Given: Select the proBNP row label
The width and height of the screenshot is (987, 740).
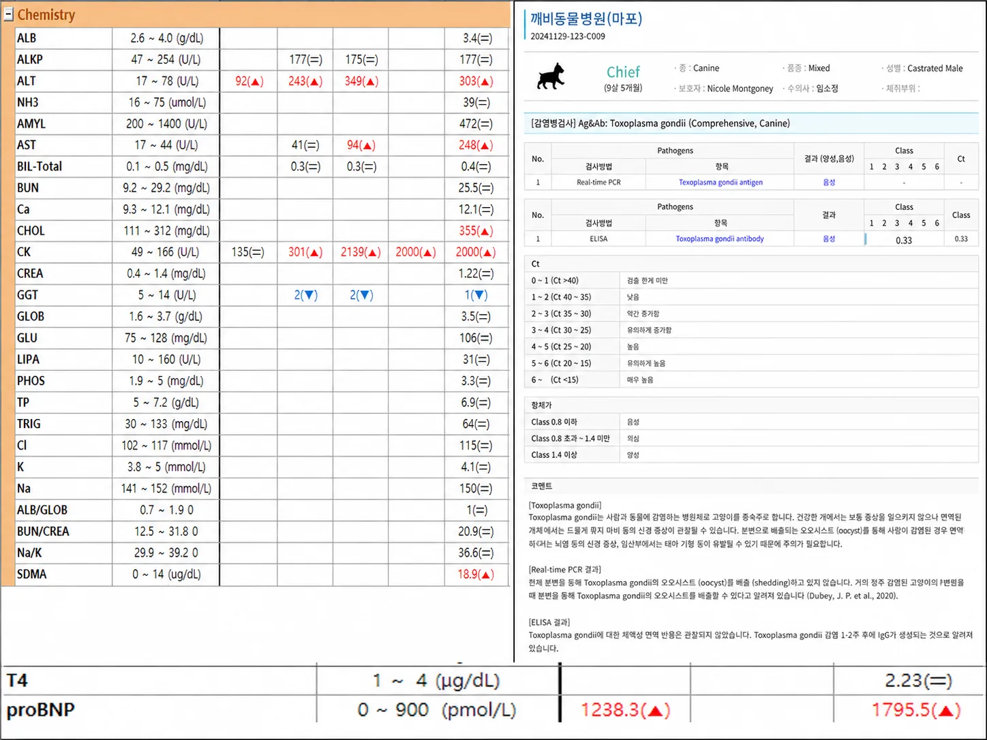Looking at the screenshot, I should pos(40,710).
